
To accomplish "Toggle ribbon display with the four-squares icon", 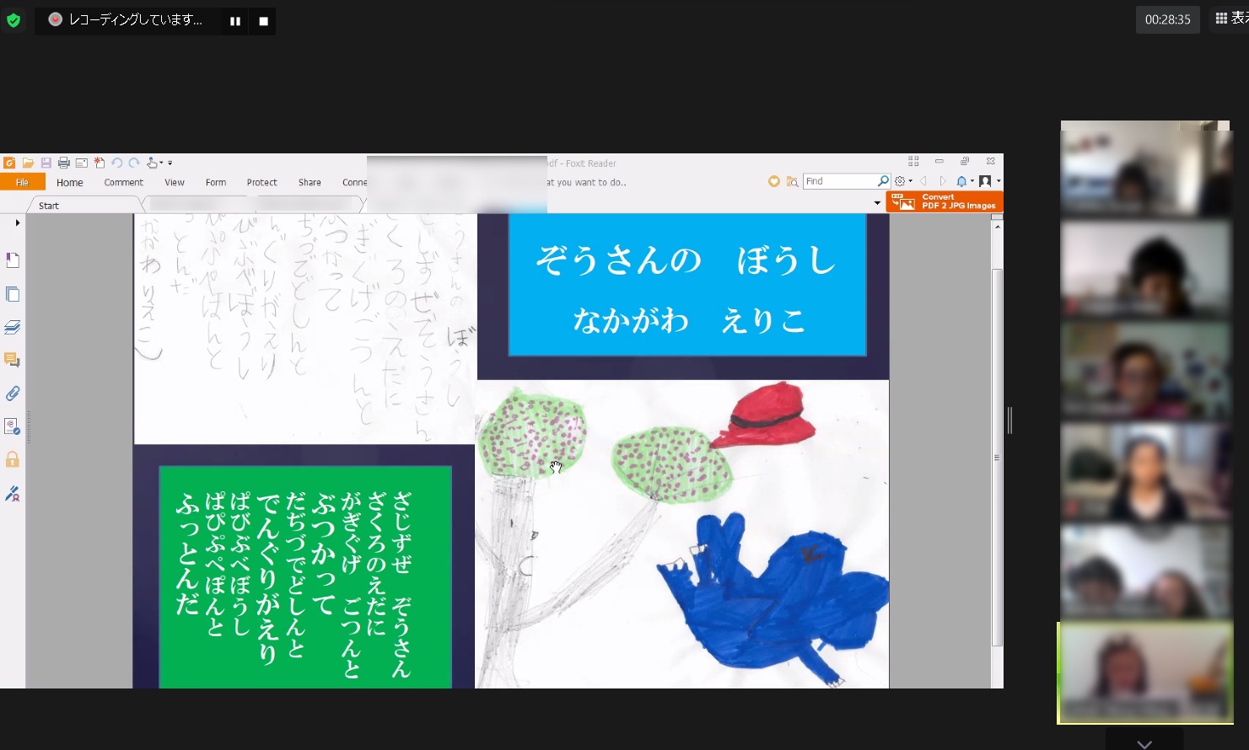I will (913, 161).
